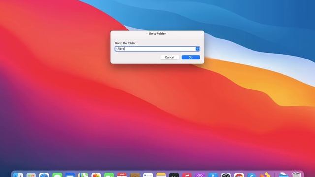
Task: Open Firefox from the Dock
Action: coord(265,175)
